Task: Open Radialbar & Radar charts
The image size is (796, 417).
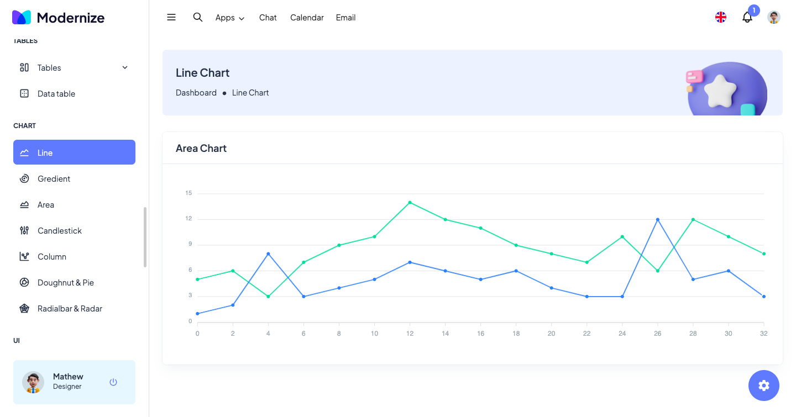Action: tap(70, 308)
